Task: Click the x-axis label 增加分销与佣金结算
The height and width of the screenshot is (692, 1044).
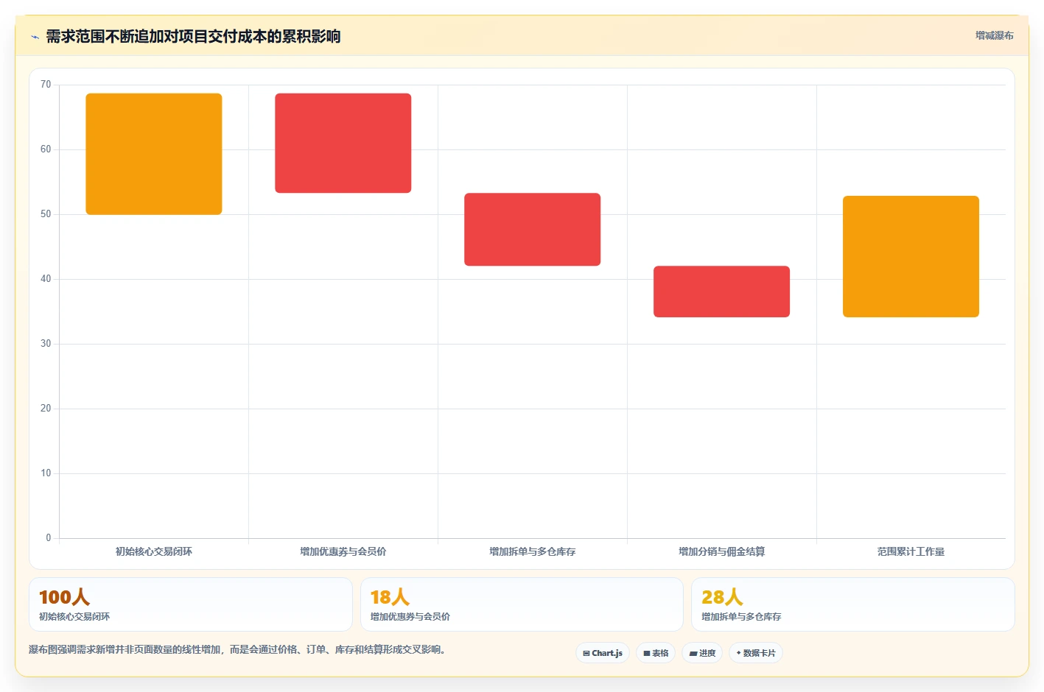Action: [722, 551]
